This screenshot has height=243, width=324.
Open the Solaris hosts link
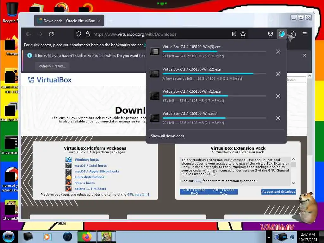[x=84, y=183]
